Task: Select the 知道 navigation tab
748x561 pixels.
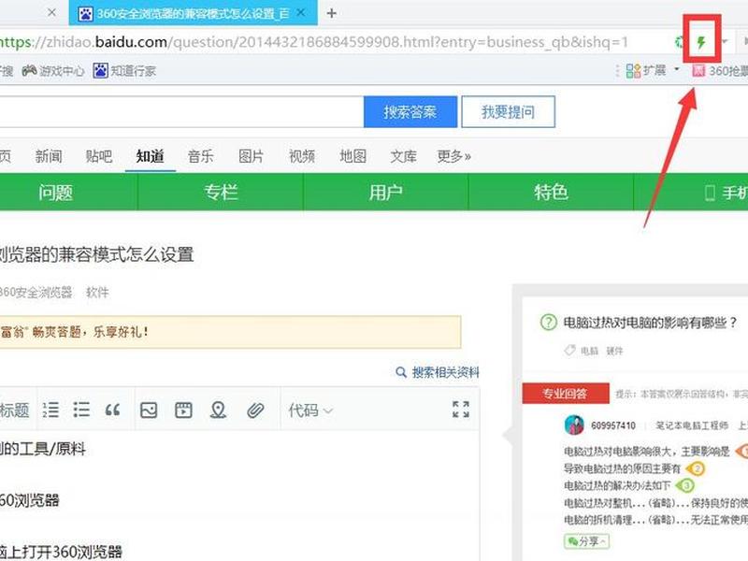Action: point(151,156)
